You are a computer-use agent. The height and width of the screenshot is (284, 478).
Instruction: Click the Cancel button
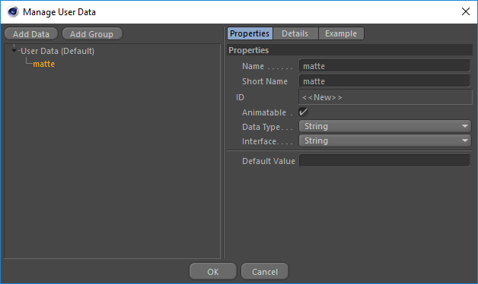265,272
